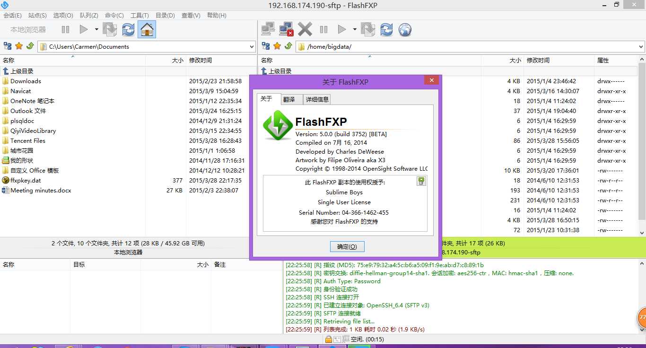Image resolution: width=646 pixels, height=348 pixels.
Task: Click the lock icon in status bar
Action: pyautogui.click(x=328, y=339)
